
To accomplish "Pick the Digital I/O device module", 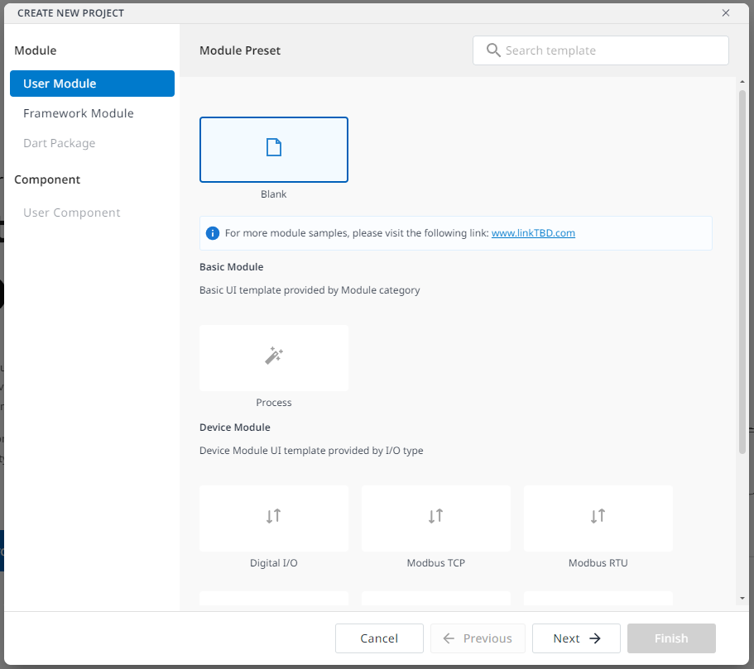I will point(274,518).
